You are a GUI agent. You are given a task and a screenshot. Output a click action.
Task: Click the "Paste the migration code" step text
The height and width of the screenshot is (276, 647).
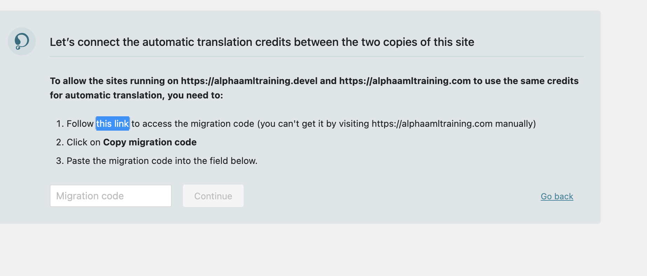[162, 161]
